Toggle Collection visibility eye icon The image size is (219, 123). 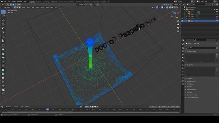217,10
